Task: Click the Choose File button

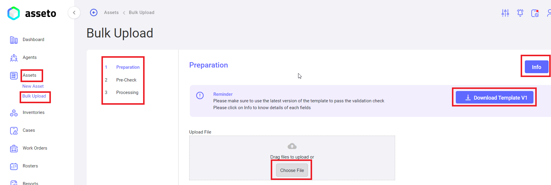Action: [x=292, y=170]
